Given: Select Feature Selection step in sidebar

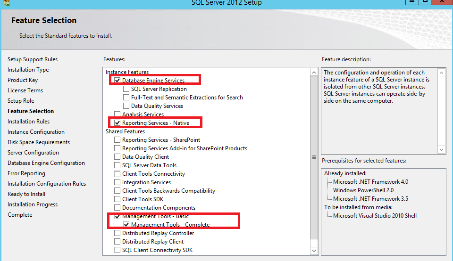Looking at the screenshot, I should [31, 111].
